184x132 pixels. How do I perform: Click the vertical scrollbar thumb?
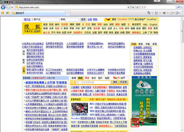click(x=182, y=31)
